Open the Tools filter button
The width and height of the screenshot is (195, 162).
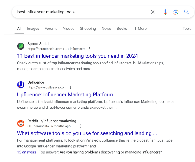click(187, 29)
